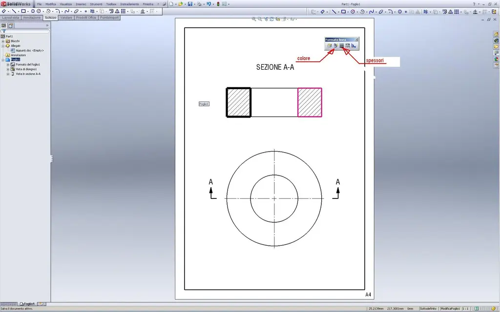Open the Options icon in standard toolbar
This screenshot has height=312, width=500.
click(x=224, y=4)
